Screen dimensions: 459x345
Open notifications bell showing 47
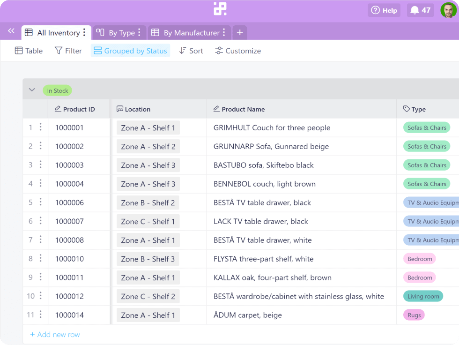[x=421, y=10]
